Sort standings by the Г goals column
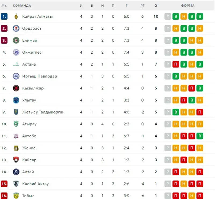Viewport: 215px width, 199px height. pos(126,6)
